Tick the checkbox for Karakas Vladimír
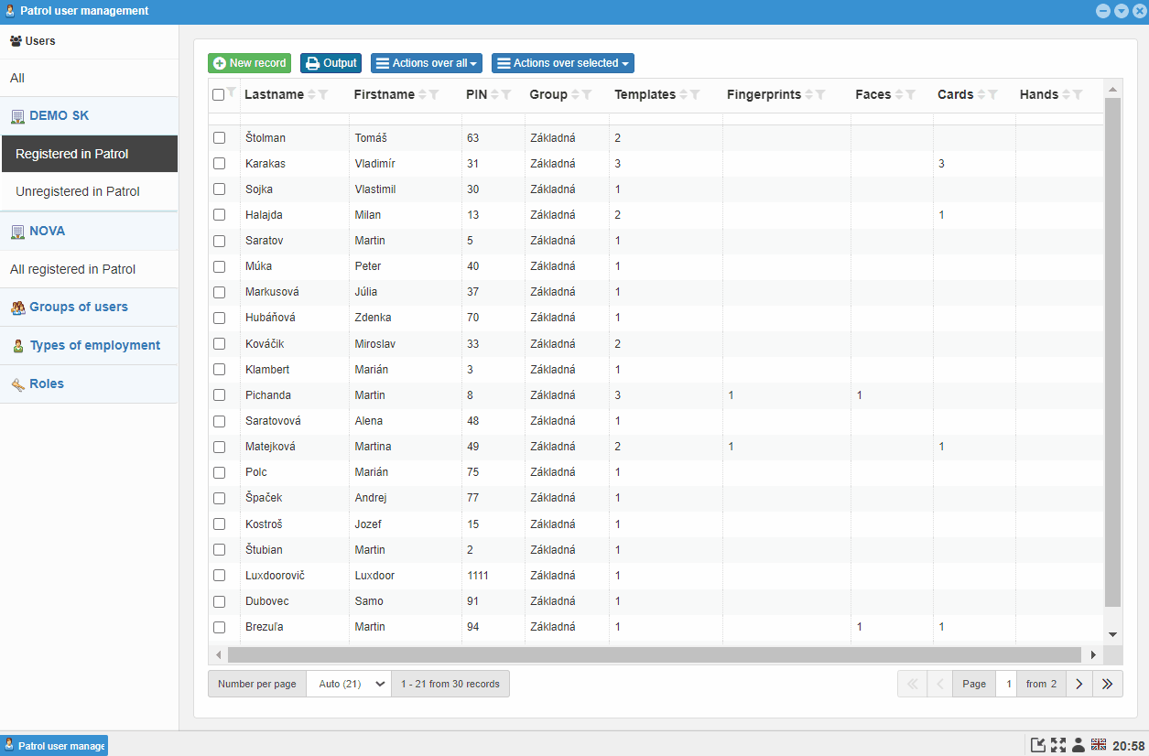 (219, 163)
